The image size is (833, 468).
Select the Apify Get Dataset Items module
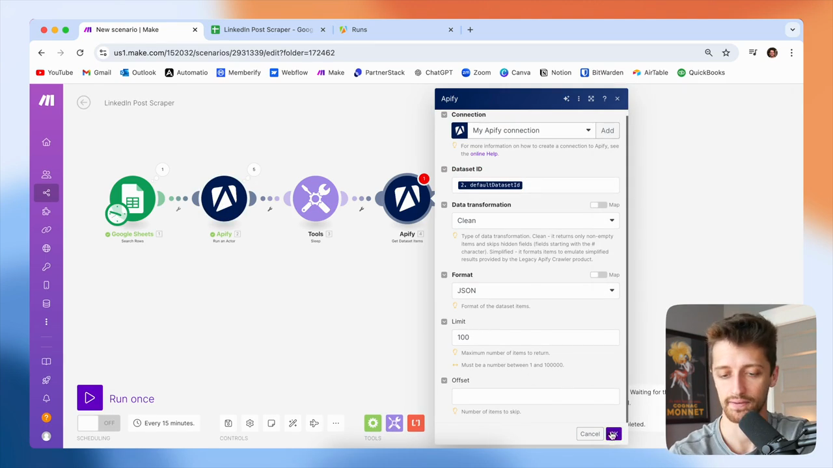click(x=407, y=198)
